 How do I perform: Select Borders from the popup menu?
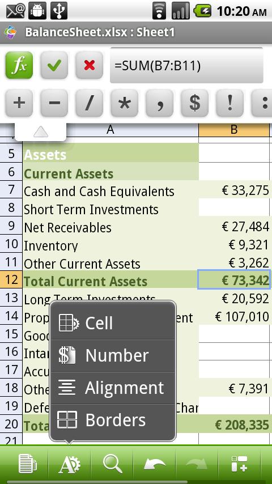pos(113,420)
